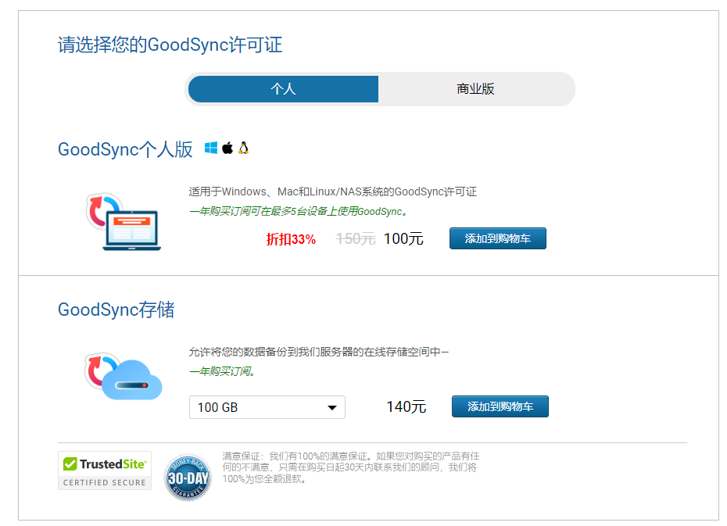This screenshot has height=526, width=727.
Task: Click the GoodSync个人版 heading
Action: point(125,150)
